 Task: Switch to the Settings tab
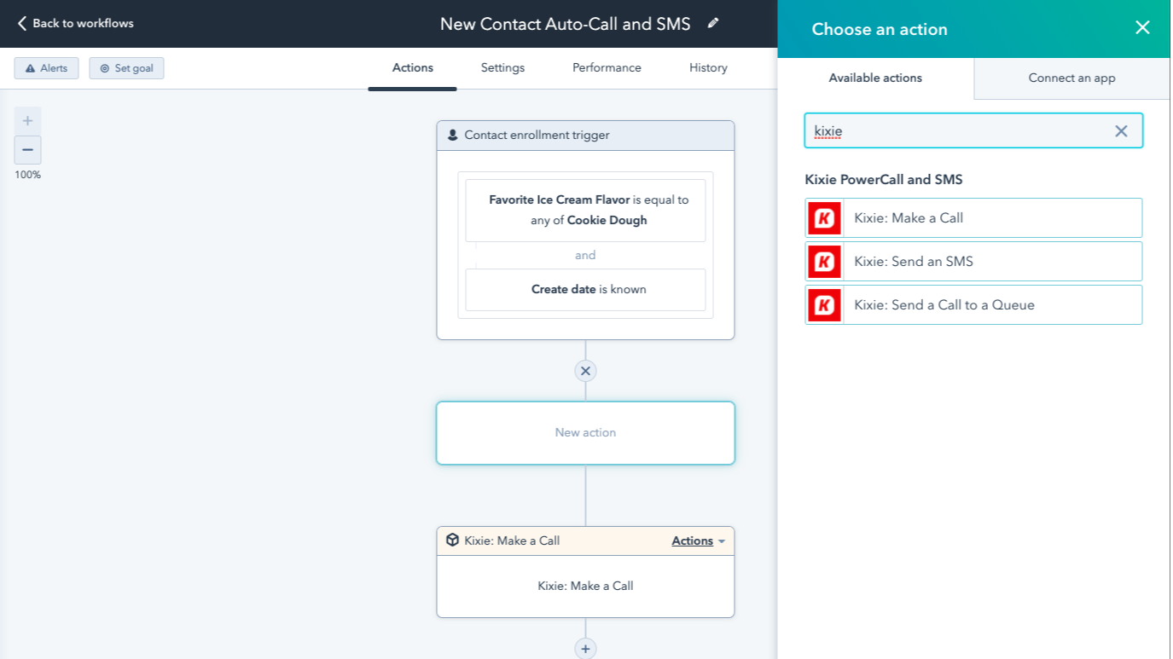[x=502, y=67]
